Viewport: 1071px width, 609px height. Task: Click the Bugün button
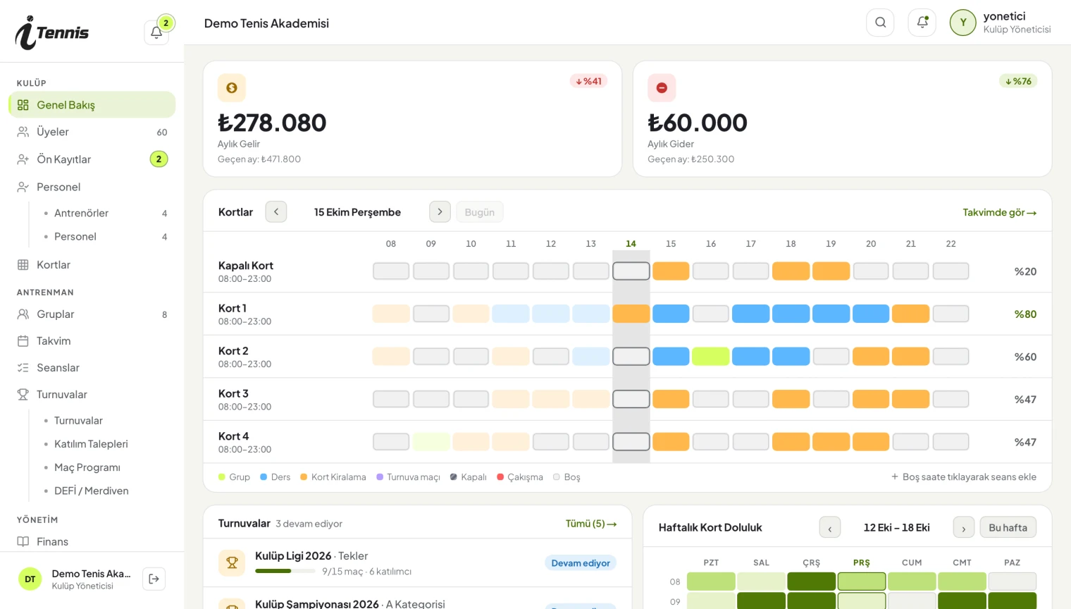[480, 212]
